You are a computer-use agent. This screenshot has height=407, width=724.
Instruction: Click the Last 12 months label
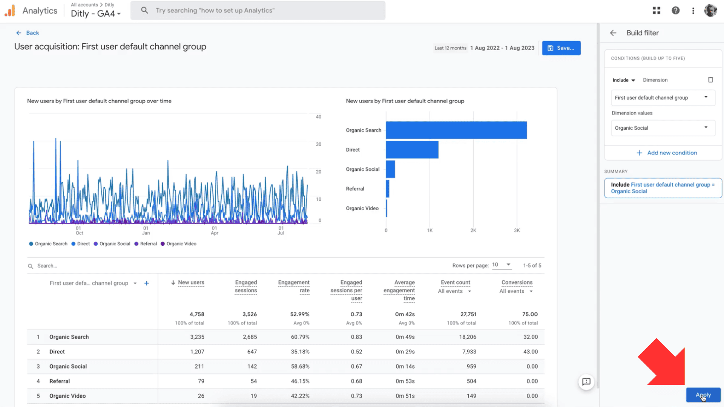point(450,48)
